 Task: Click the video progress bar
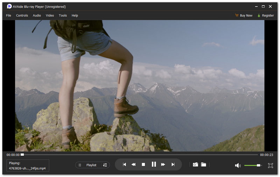click(140, 155)
